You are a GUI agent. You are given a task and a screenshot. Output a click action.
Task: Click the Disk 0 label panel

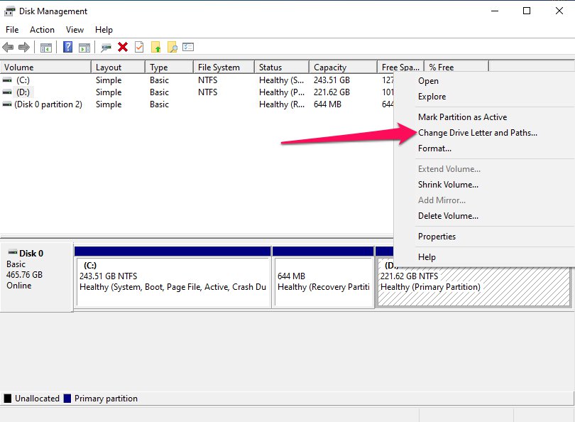point(36,276)
